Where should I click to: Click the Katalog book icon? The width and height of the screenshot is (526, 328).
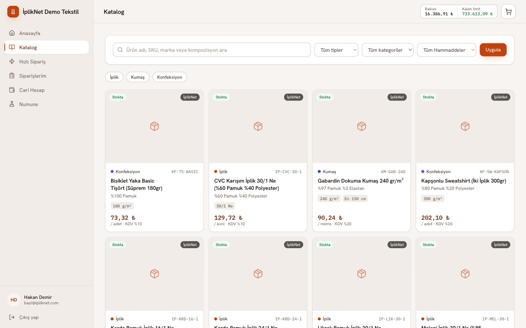(x=12, y=47)
